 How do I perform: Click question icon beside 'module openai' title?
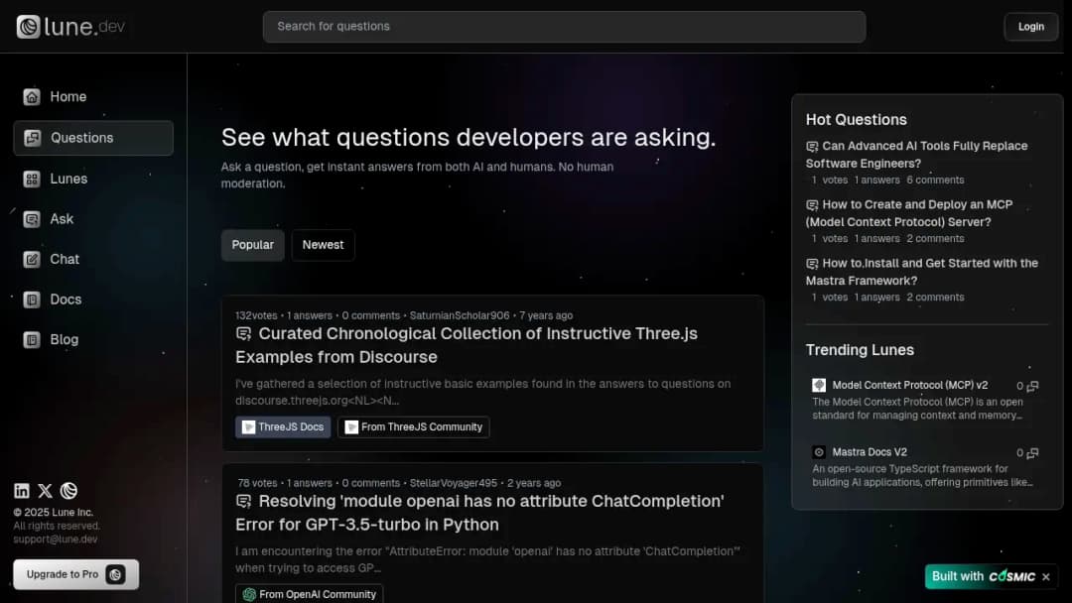click(x=243, y=501)
